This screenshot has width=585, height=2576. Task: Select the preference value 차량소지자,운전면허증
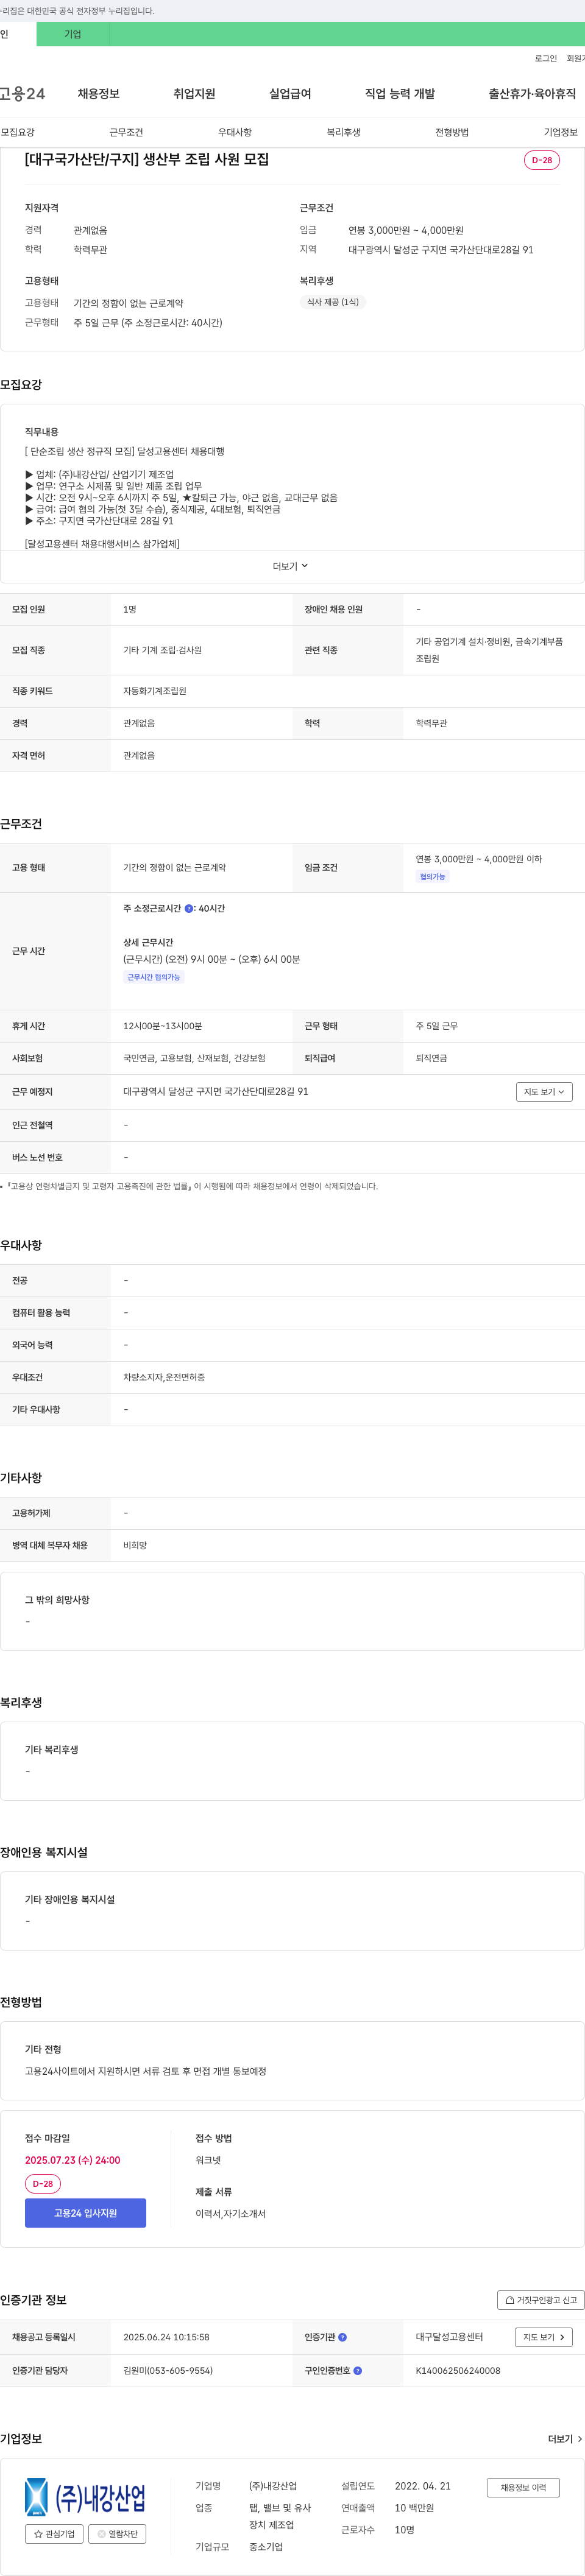pyautogui.click(x=164, y=1377)
